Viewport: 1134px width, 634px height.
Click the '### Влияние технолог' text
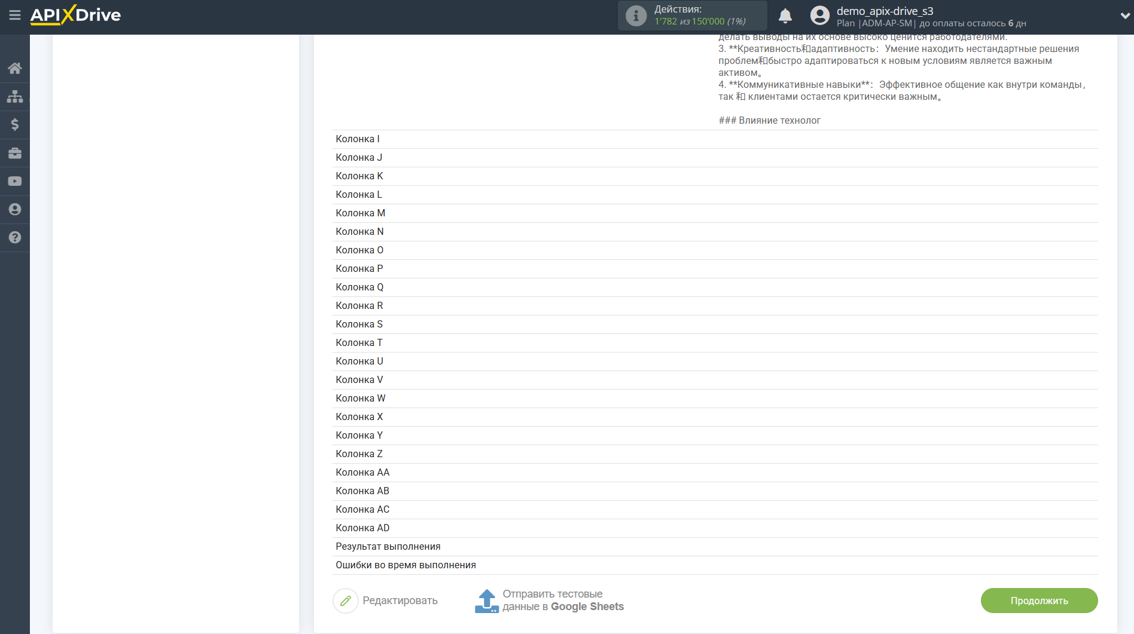click(x=769, y=121)
